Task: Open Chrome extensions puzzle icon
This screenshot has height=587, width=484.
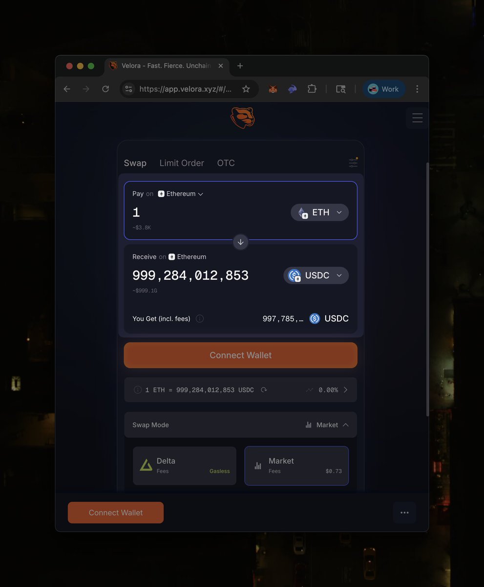Action: coord(312,89)
